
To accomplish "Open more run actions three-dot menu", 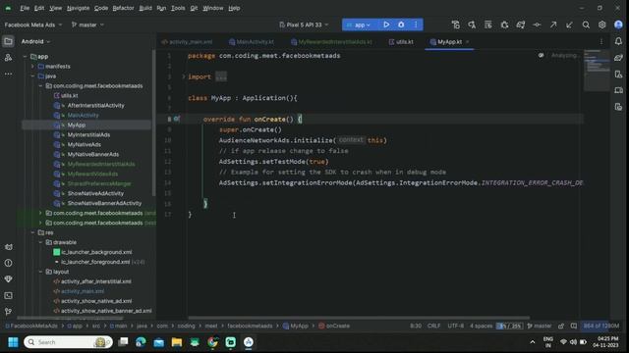I will (x=416, y=25).
